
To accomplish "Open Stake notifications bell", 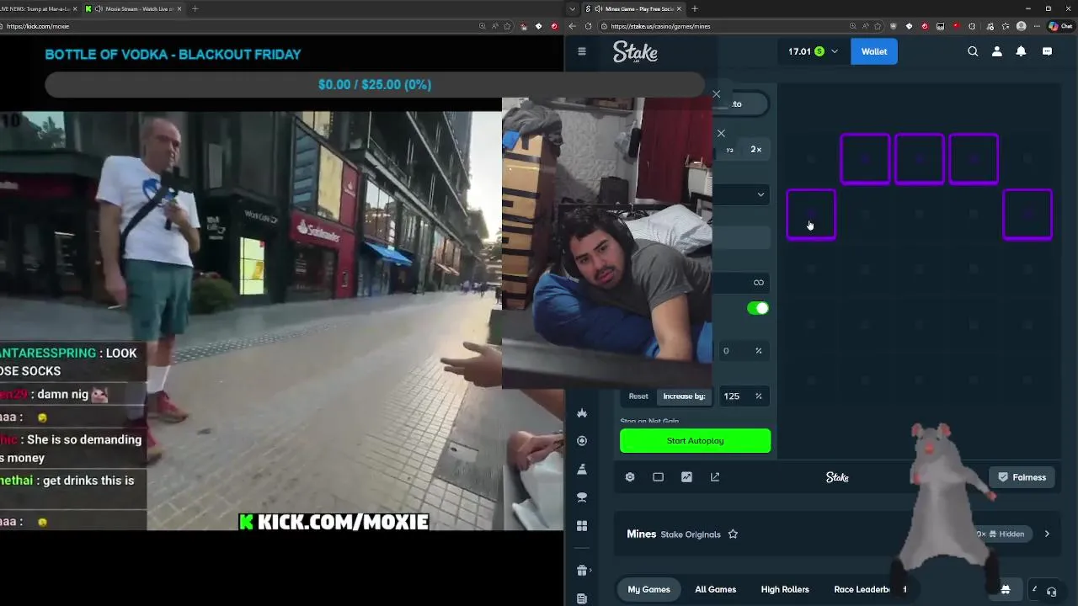I will pyautogui.click(x=1021, y=51).
